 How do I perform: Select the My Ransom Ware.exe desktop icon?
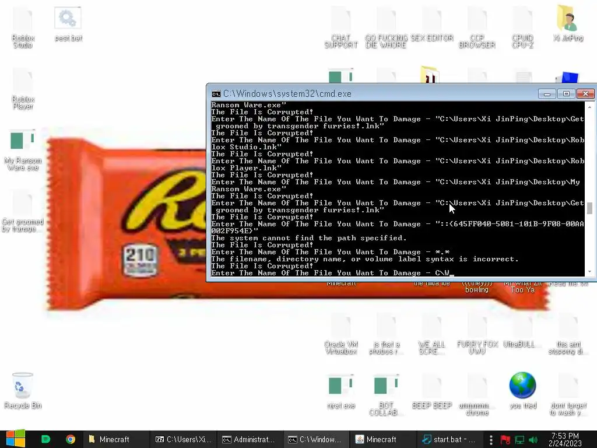click(x=23, y=149)
